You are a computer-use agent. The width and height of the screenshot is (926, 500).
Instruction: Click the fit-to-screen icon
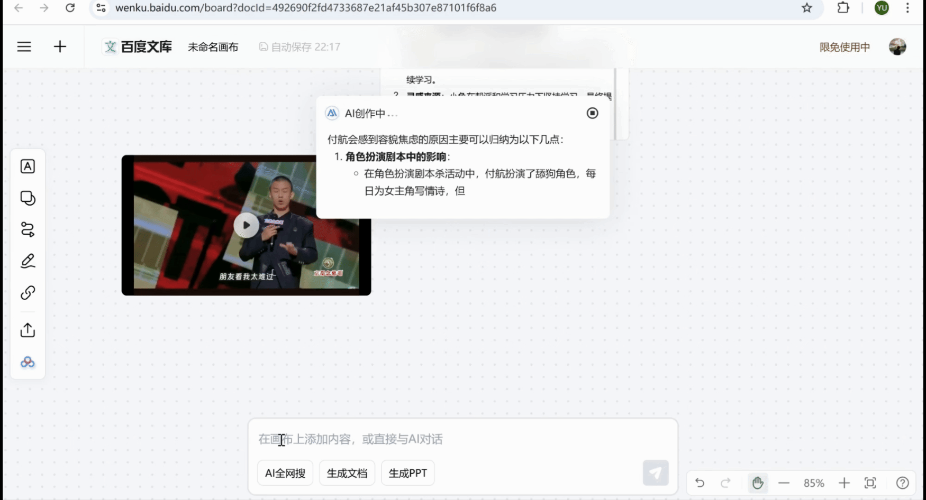870,483
